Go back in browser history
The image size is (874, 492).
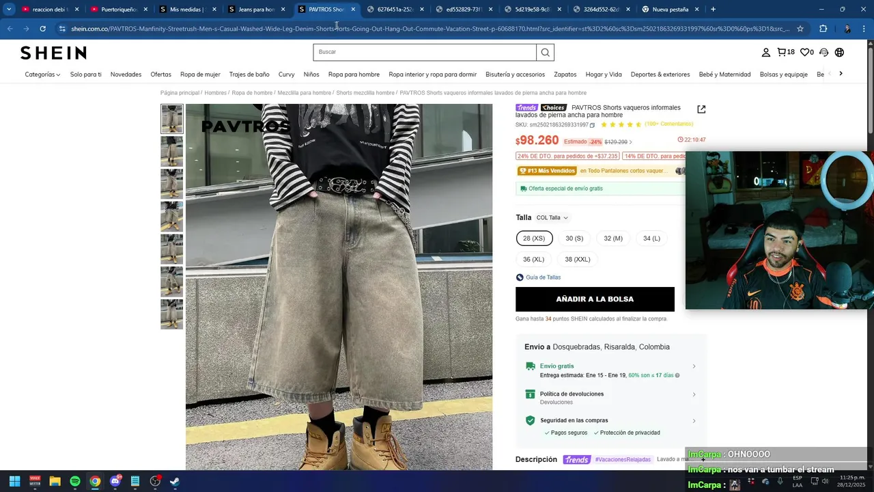[10, 29]
